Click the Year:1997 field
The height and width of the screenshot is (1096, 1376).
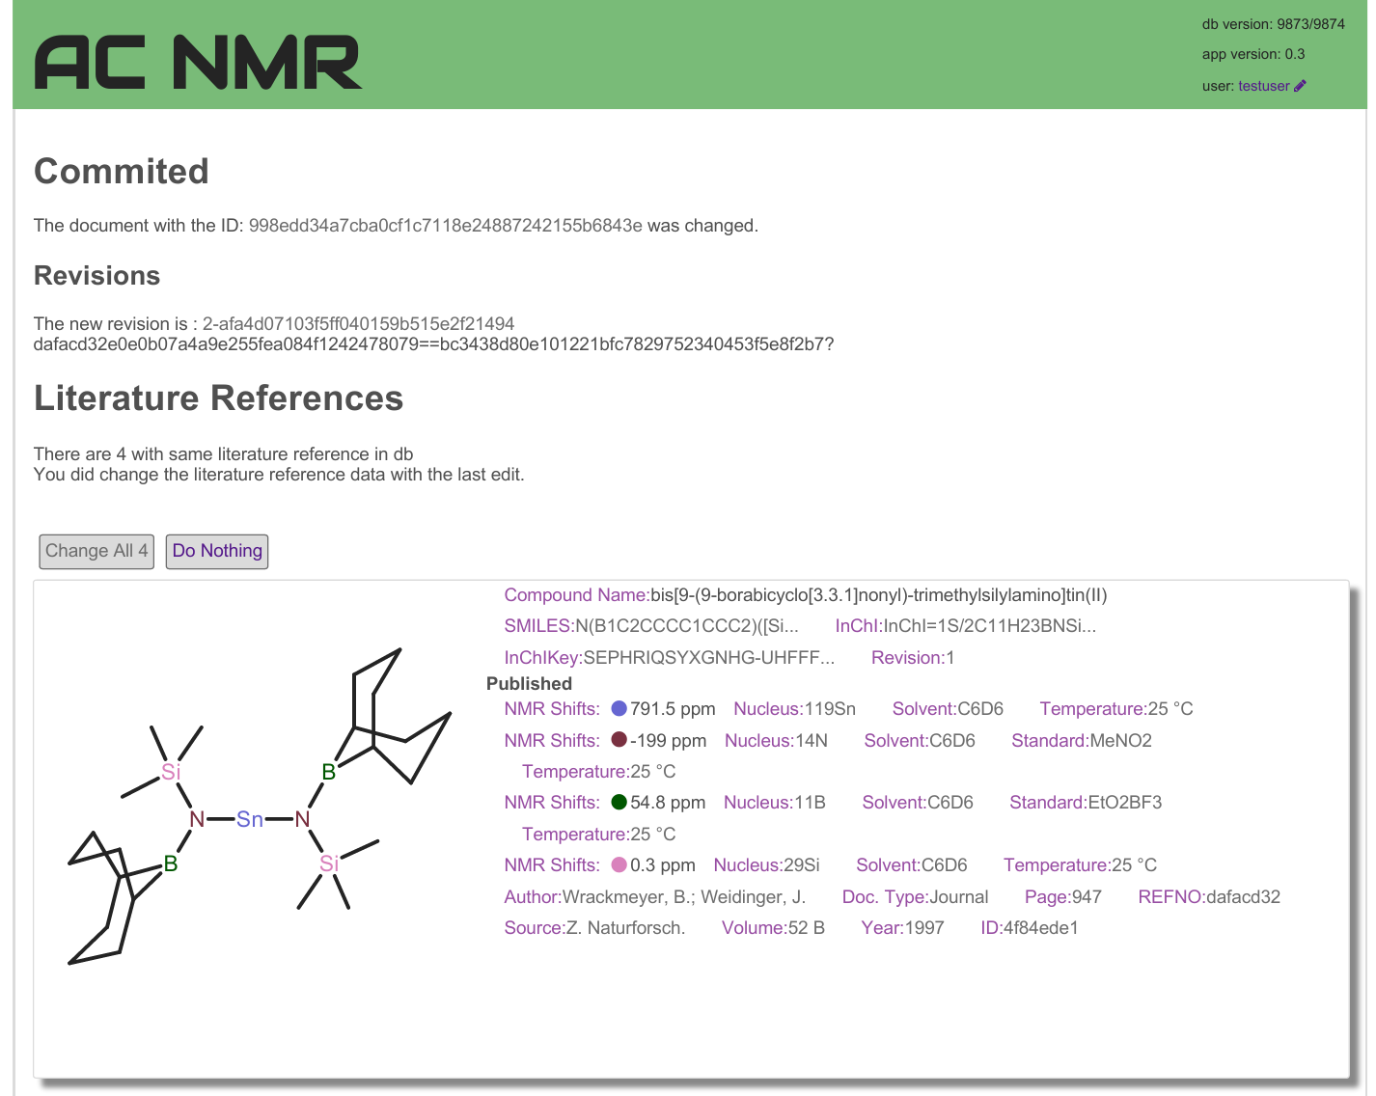(x=902, y=928)
